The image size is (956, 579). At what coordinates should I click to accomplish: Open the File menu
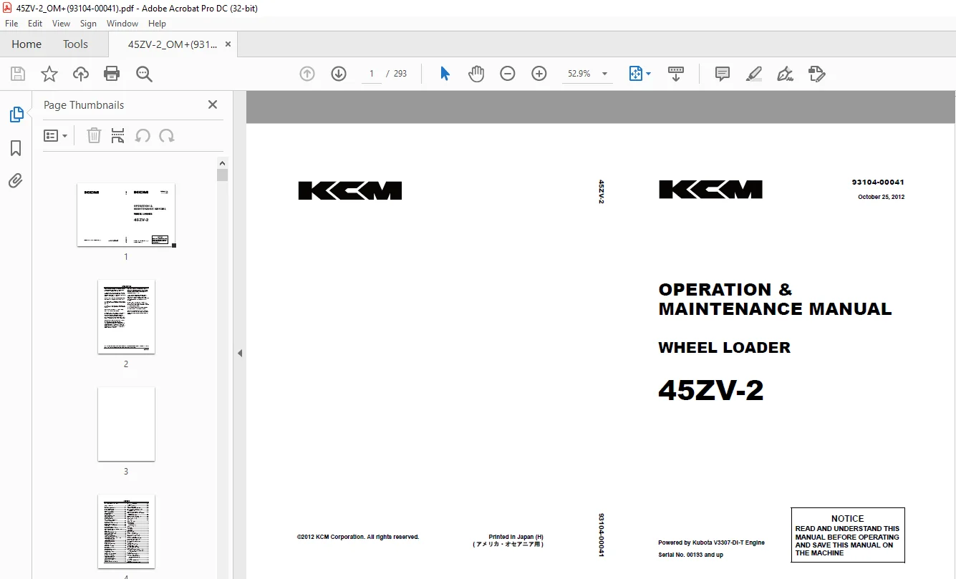pyautogui.click(x=11, y=24)
